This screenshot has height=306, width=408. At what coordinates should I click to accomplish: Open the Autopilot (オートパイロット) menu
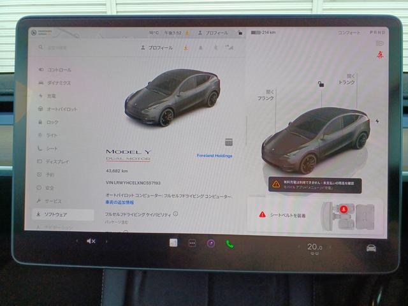point(58,109)
